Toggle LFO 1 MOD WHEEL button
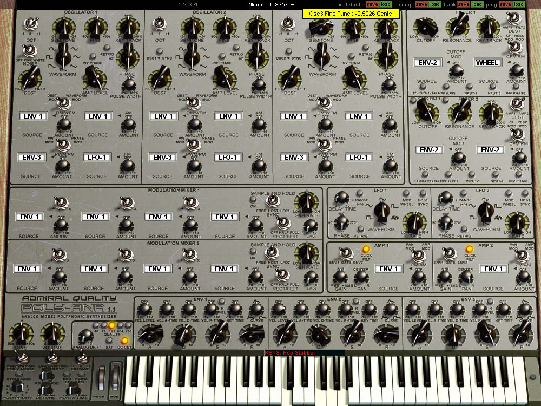Image resolution: width=541 pixels, height=406 pixels. tap(406, 193)
